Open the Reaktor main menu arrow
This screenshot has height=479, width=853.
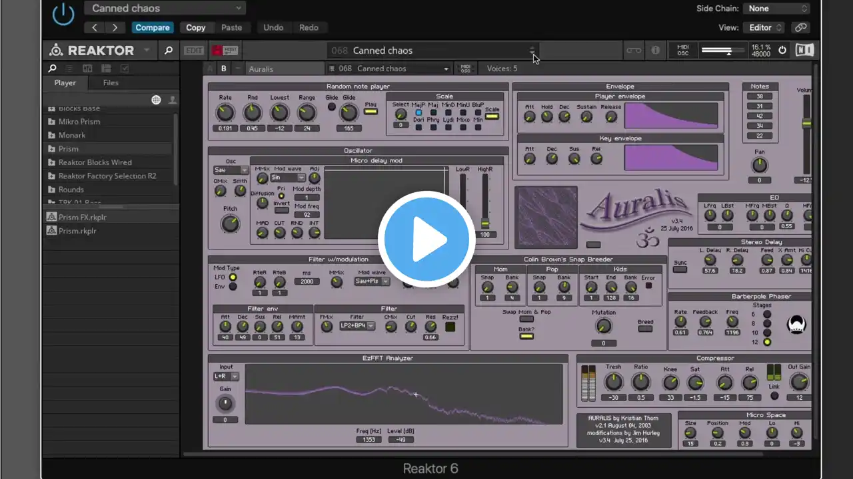click(148, 51)
